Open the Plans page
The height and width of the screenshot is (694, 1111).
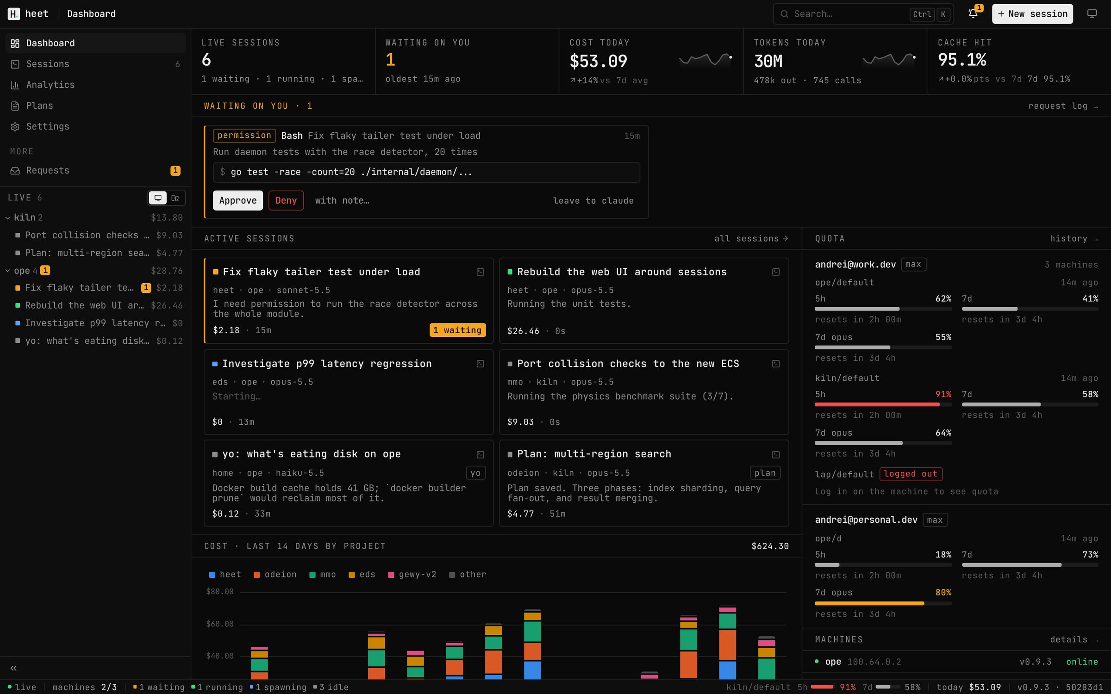[95, 106]
